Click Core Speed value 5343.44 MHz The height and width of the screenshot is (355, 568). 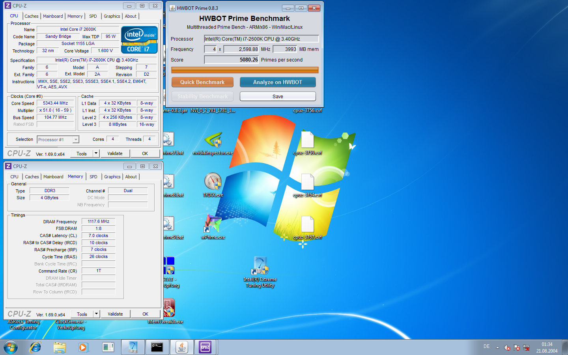(56, 103)
